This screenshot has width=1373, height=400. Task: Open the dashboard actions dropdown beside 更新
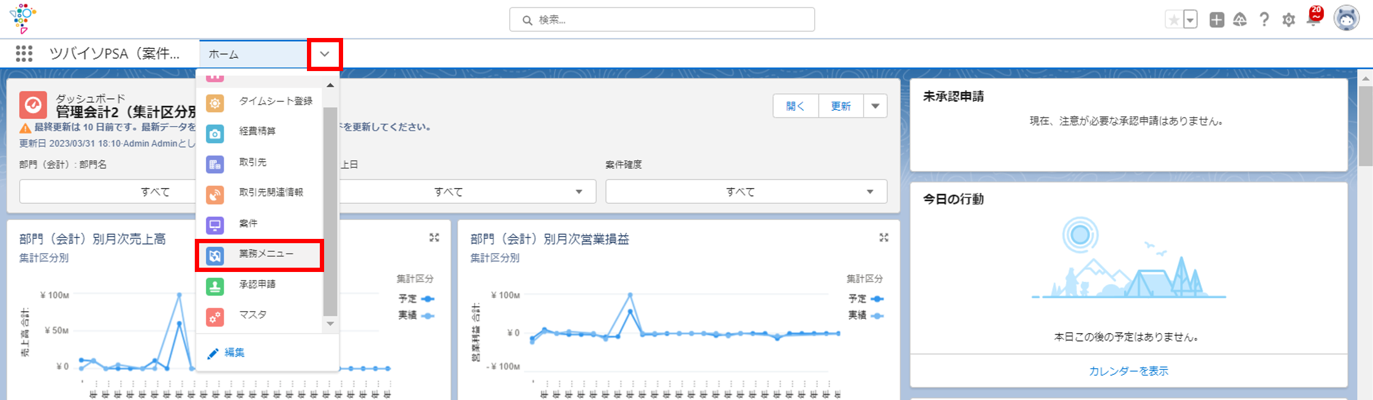(875, 106)
